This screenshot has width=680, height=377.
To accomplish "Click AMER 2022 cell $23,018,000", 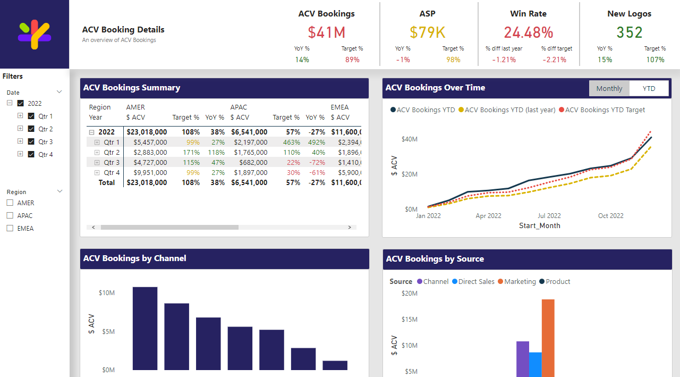I will pyautogui.click(x=147, y=132).
